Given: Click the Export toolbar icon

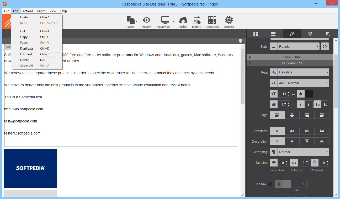Looking at the screenshot, I should point(196,20).
